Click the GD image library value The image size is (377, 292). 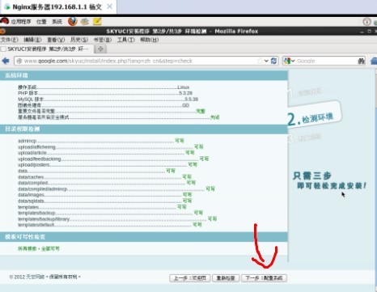coord(185,105)
